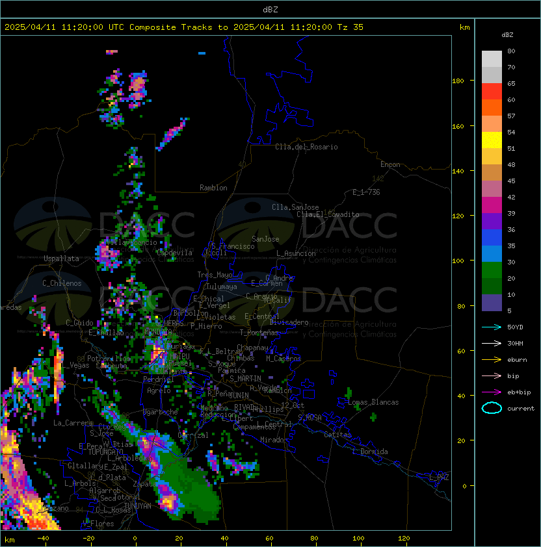Click the 'Catitas' map label

click(337, 435)
